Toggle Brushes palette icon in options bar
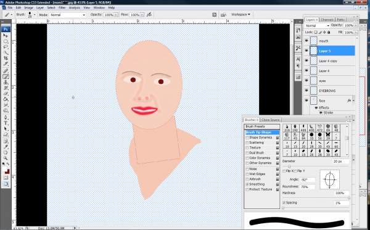 214,15
